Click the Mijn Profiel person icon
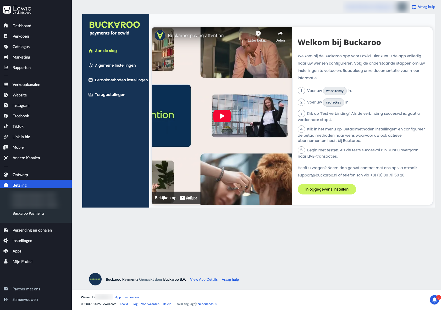 tap(6, 261)
